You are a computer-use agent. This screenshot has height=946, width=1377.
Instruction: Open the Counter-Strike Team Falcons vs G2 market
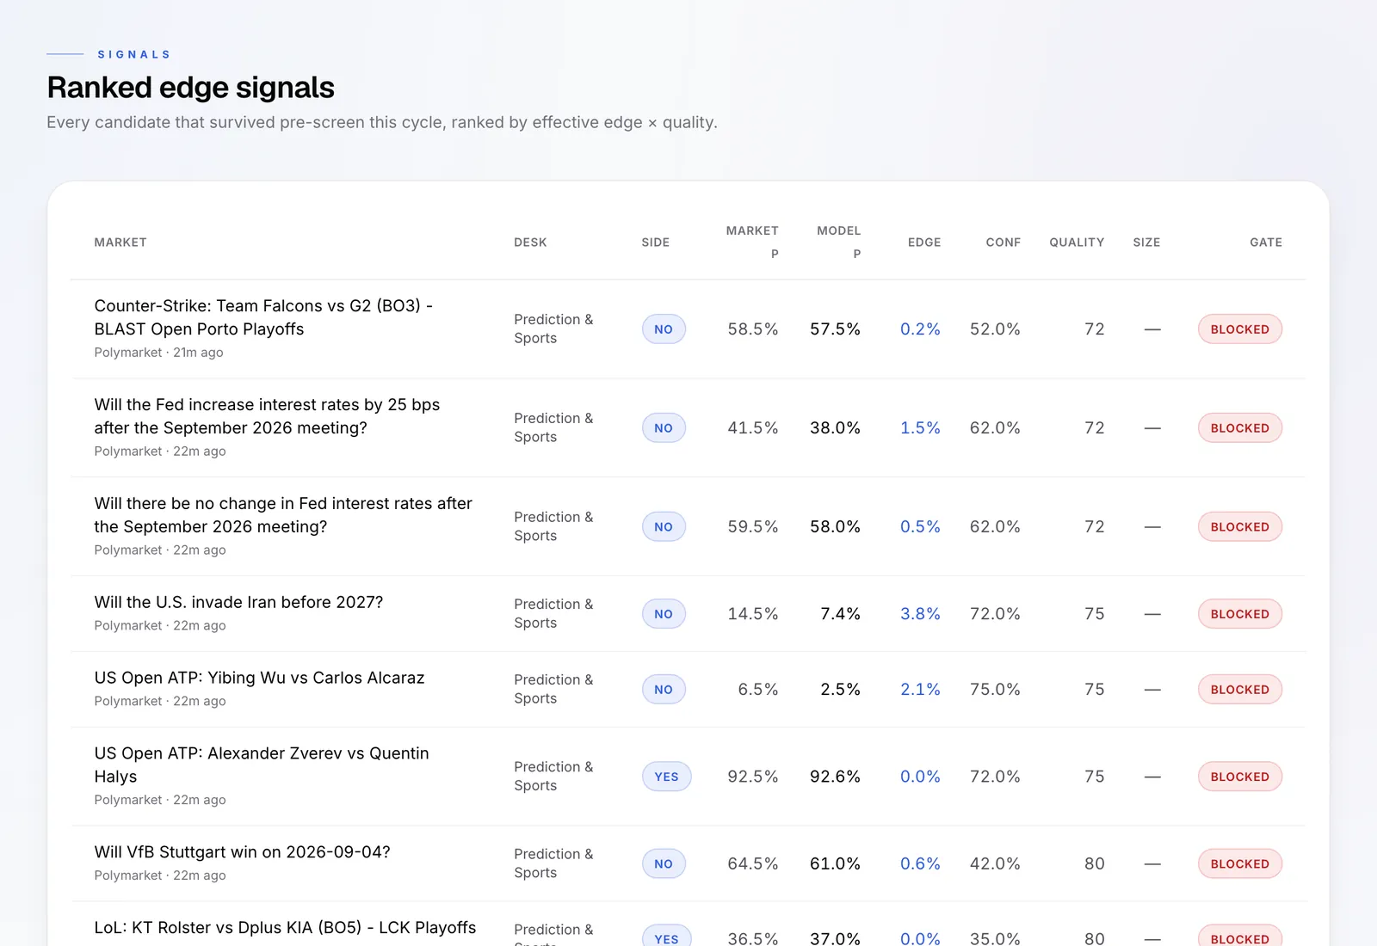tap(263, 317)
